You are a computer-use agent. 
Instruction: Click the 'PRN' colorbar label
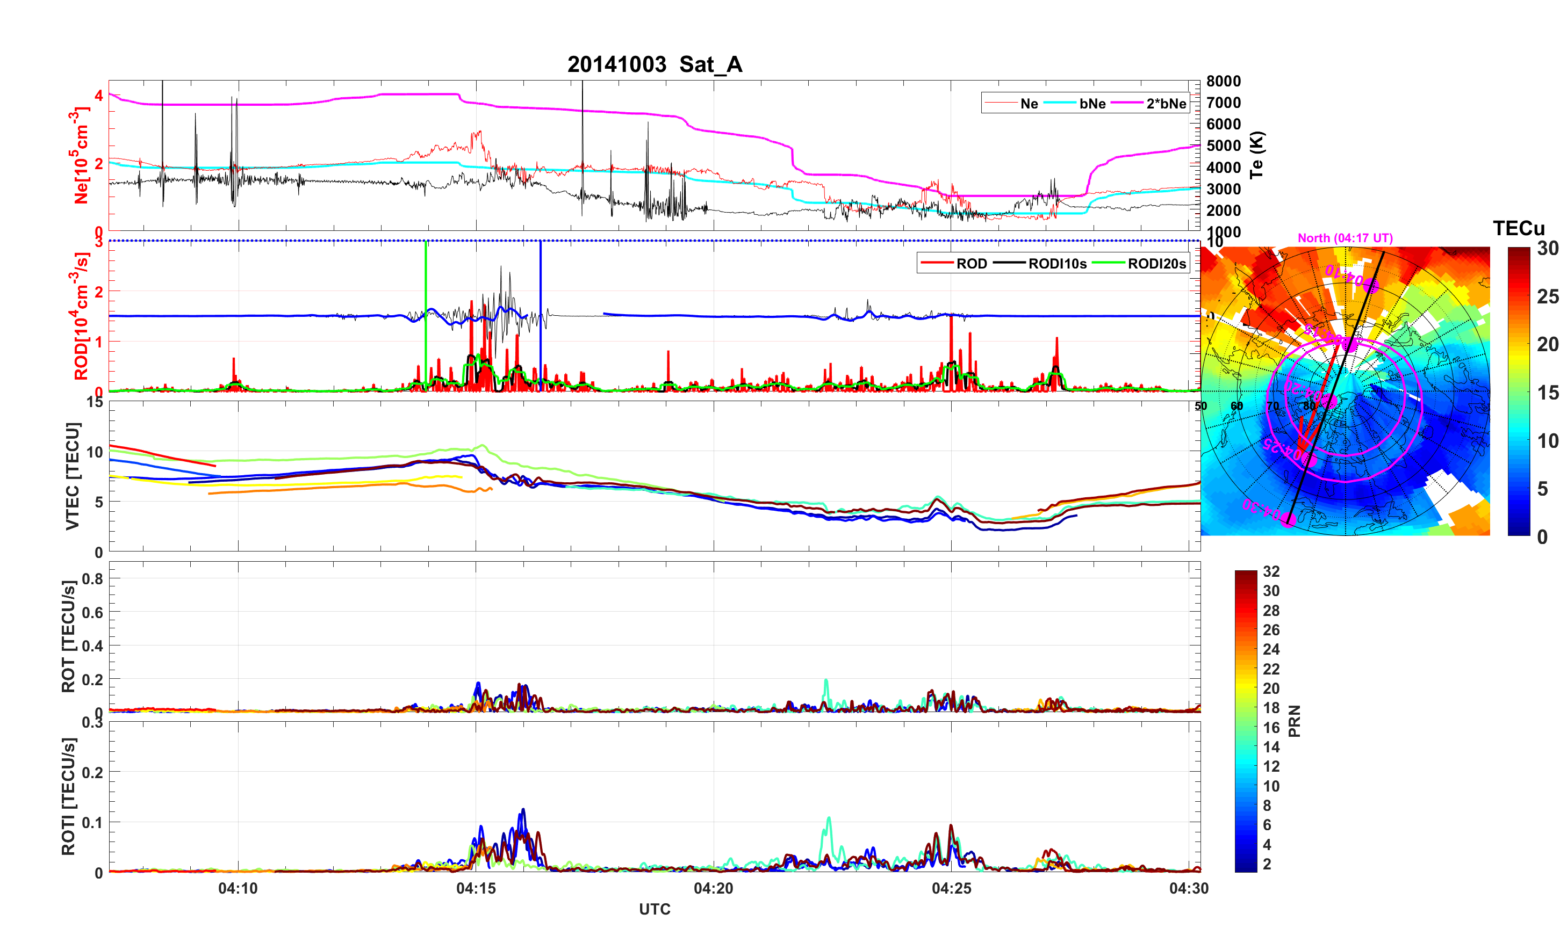tap(1294, 721)
